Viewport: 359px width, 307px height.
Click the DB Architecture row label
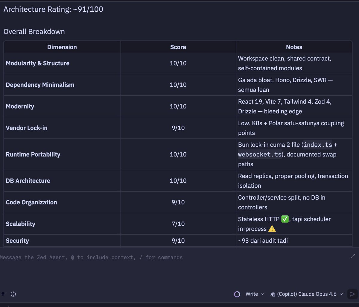28,181
